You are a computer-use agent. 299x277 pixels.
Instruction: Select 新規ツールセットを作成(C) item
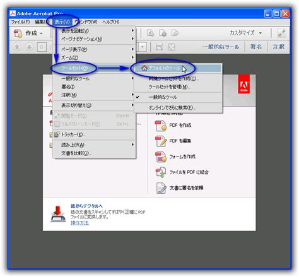[x=179, y=78]
